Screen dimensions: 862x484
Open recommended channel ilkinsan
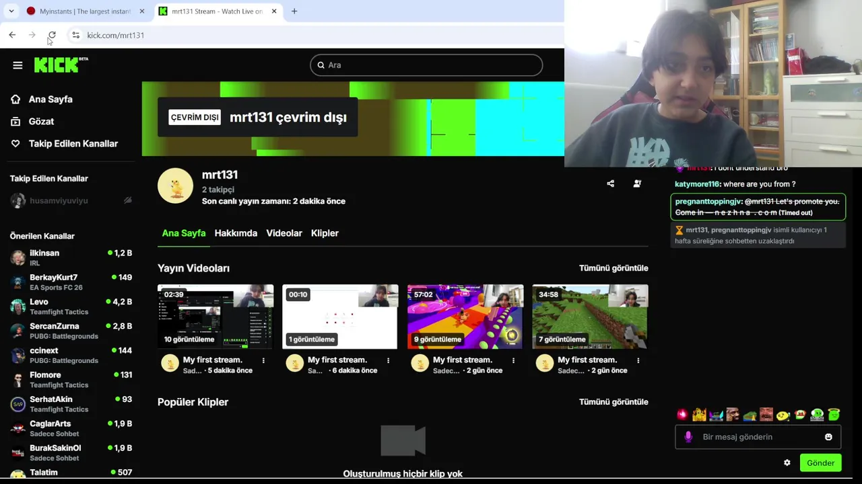(x=71, y=257)
